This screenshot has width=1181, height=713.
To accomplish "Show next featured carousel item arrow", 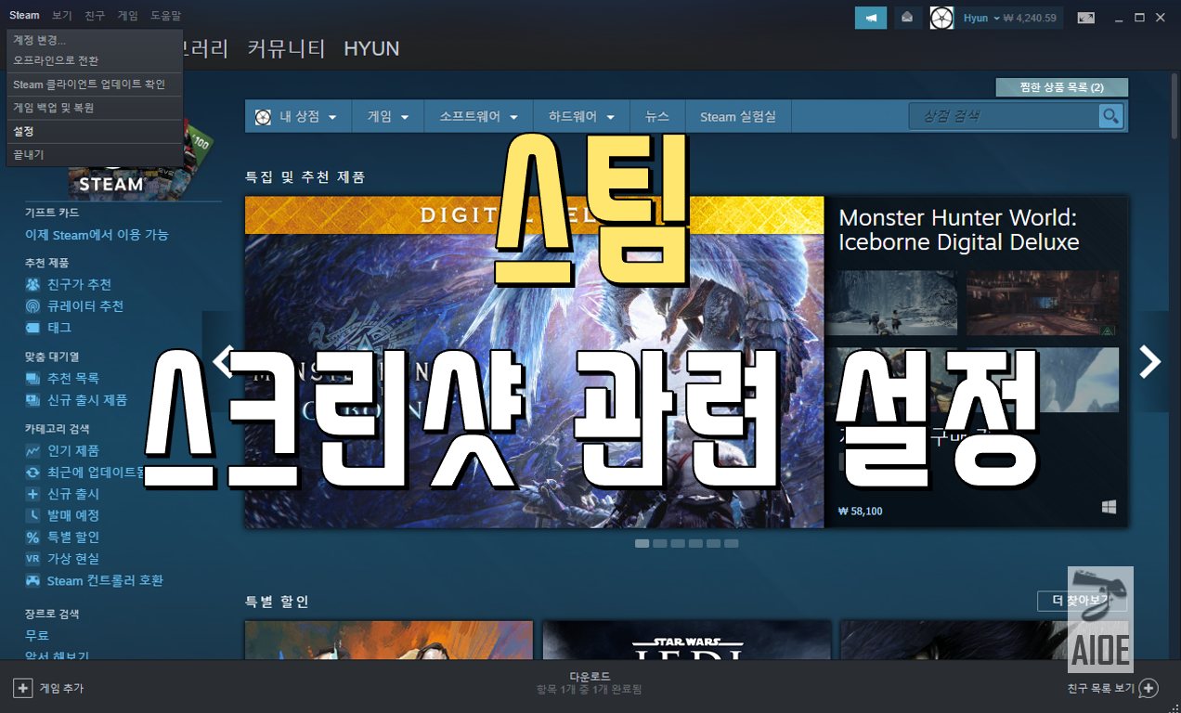I will tap(1149, 362).
